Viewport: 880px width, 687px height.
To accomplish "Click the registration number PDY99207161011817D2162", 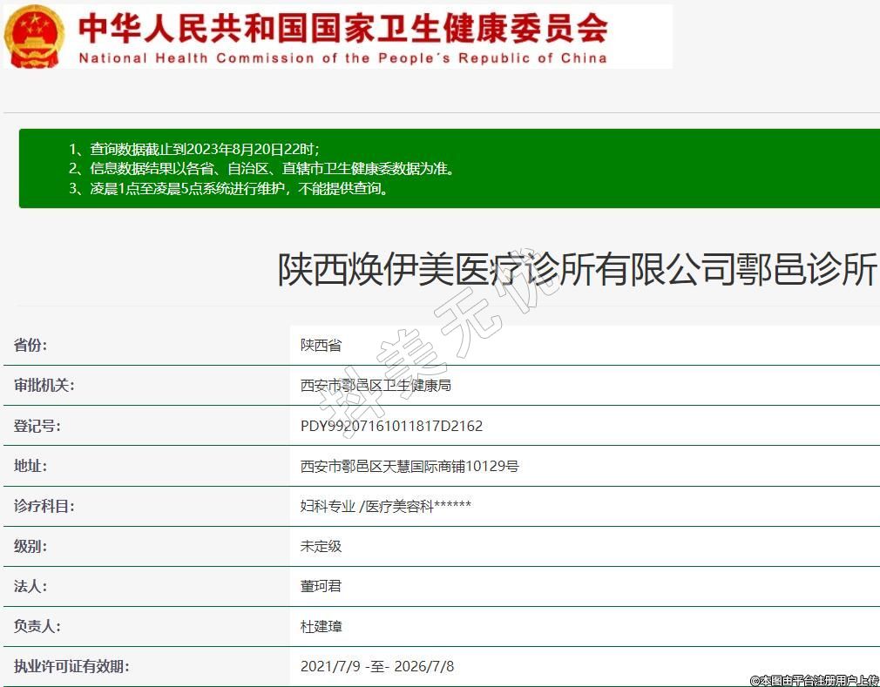I will (x=391, y=426).
